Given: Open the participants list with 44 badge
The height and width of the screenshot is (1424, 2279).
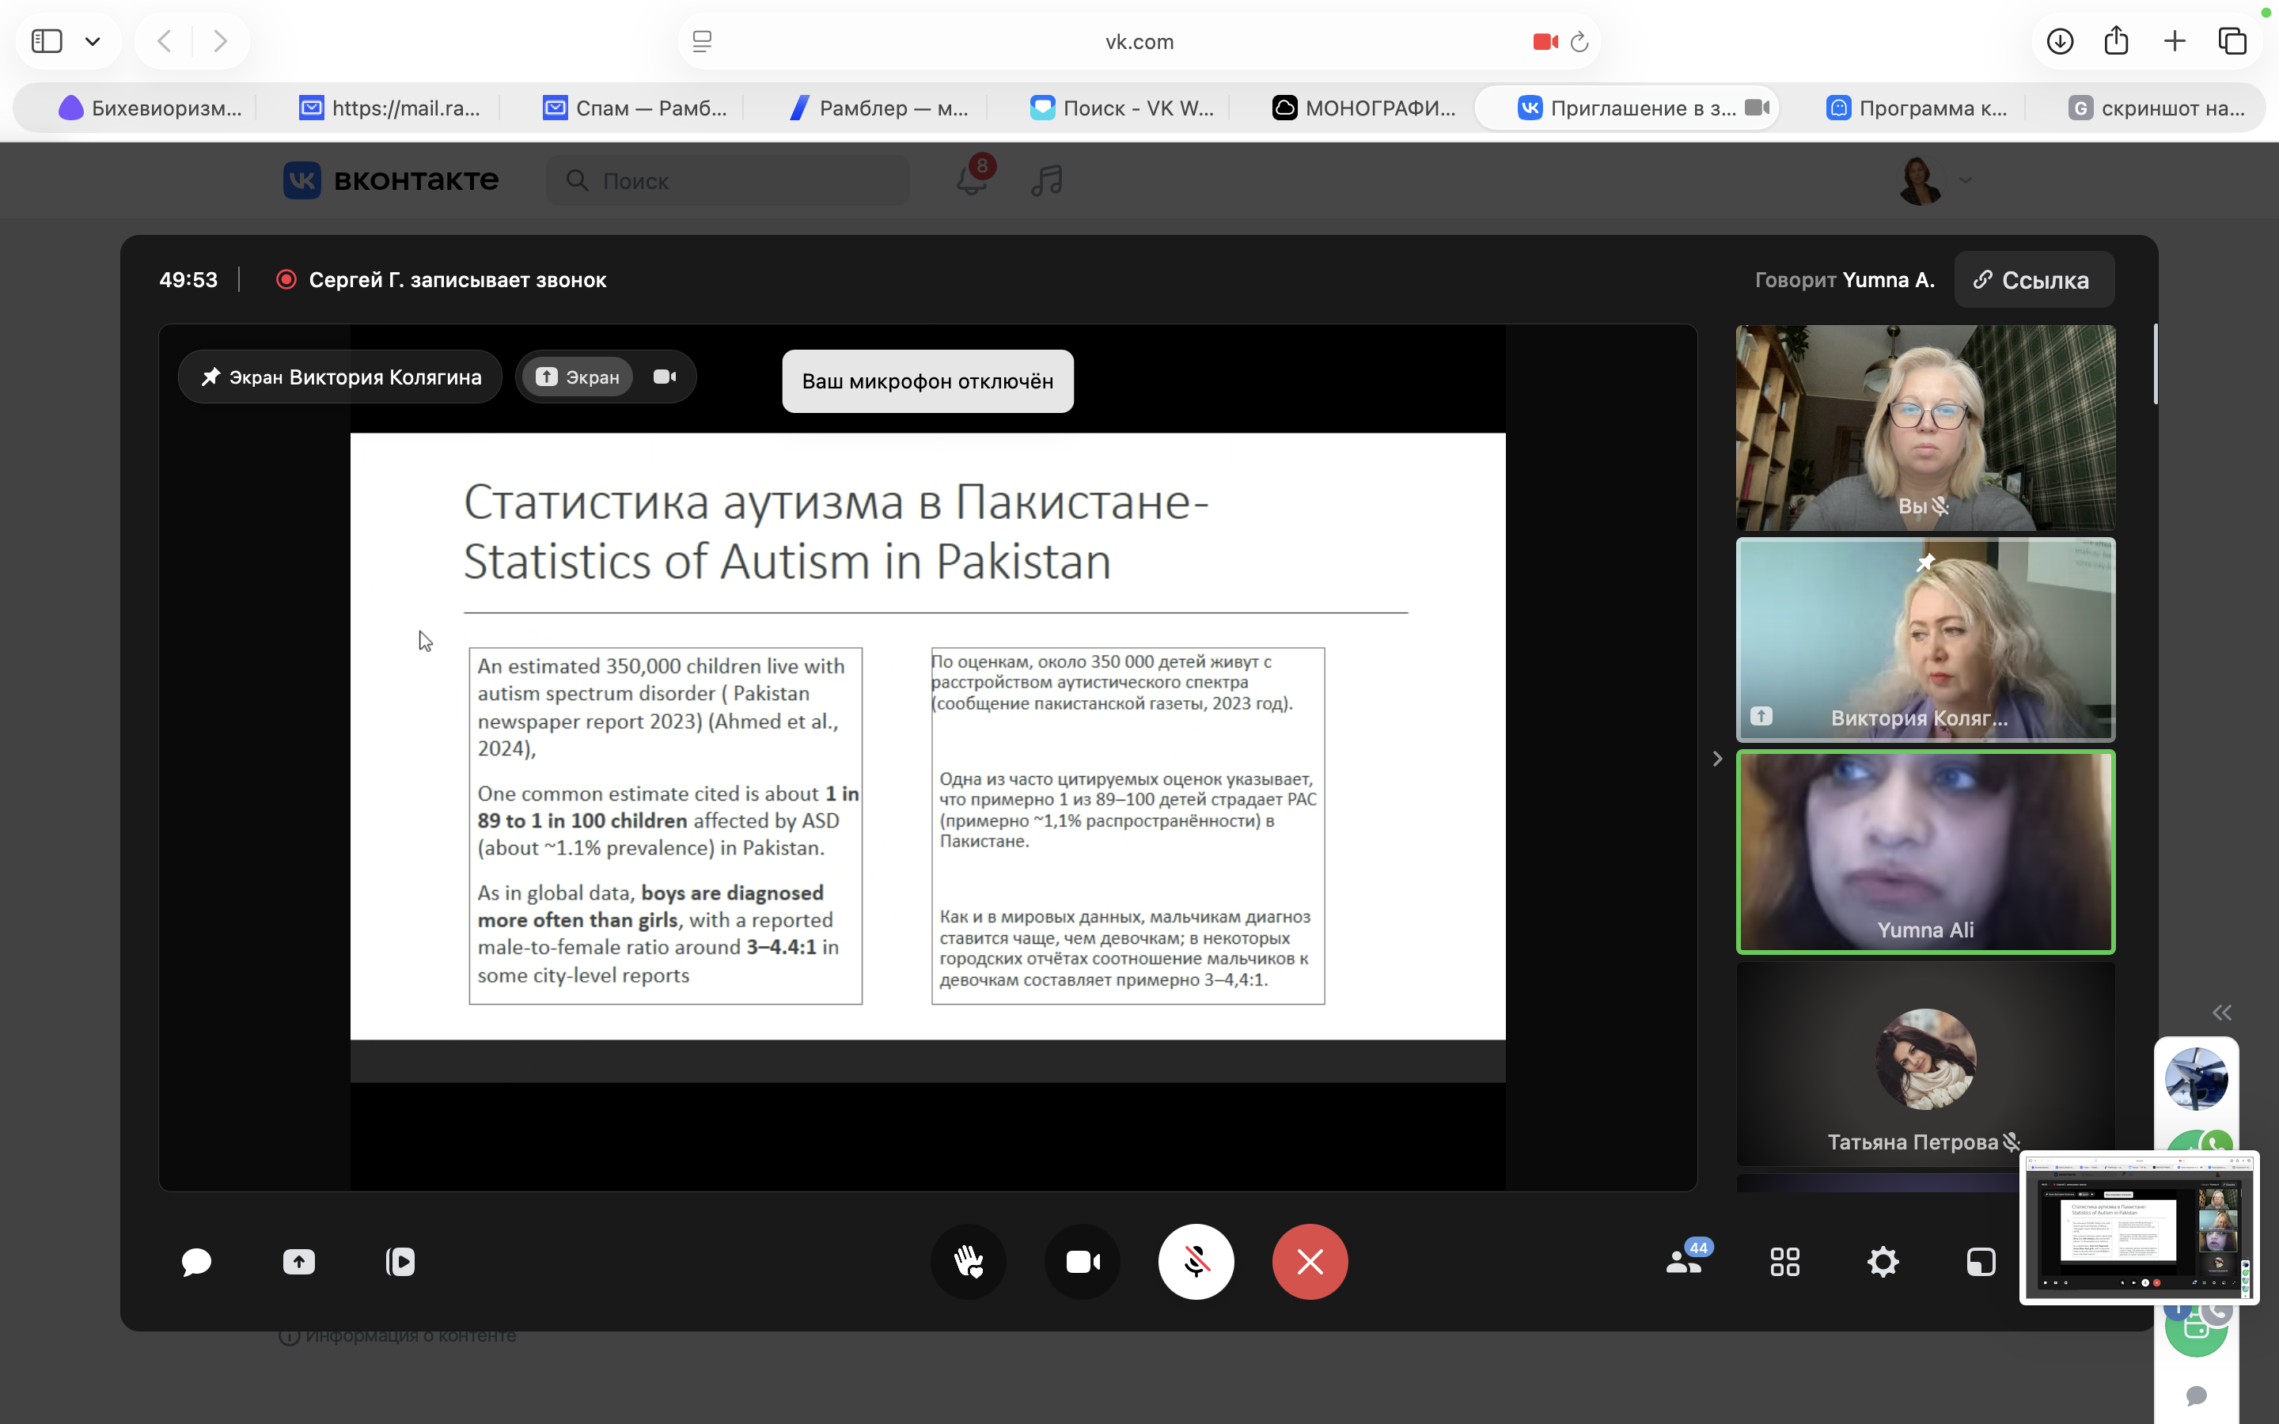Looking at the screenshot, I should click(1685, 1262).
